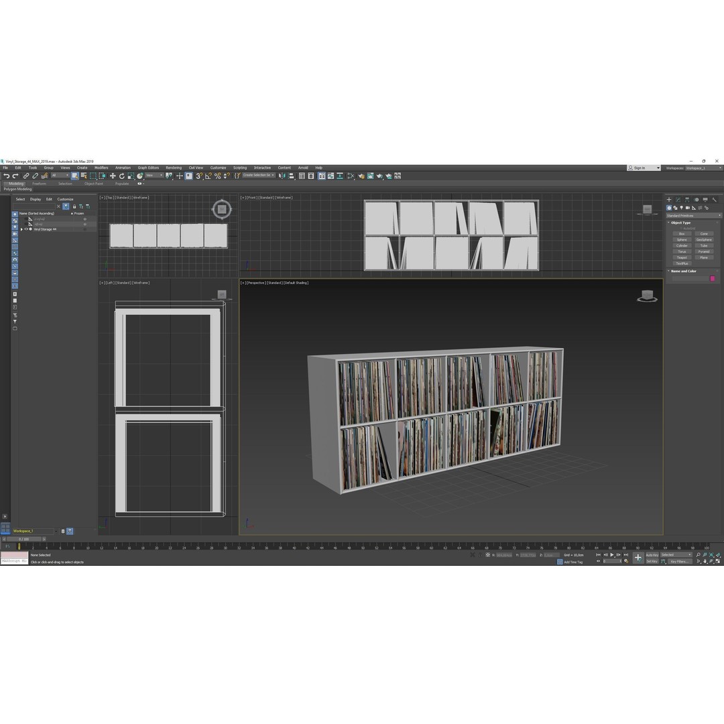724x724 pixels.
Task: Open the Schematic View icon
Action: 340,176
